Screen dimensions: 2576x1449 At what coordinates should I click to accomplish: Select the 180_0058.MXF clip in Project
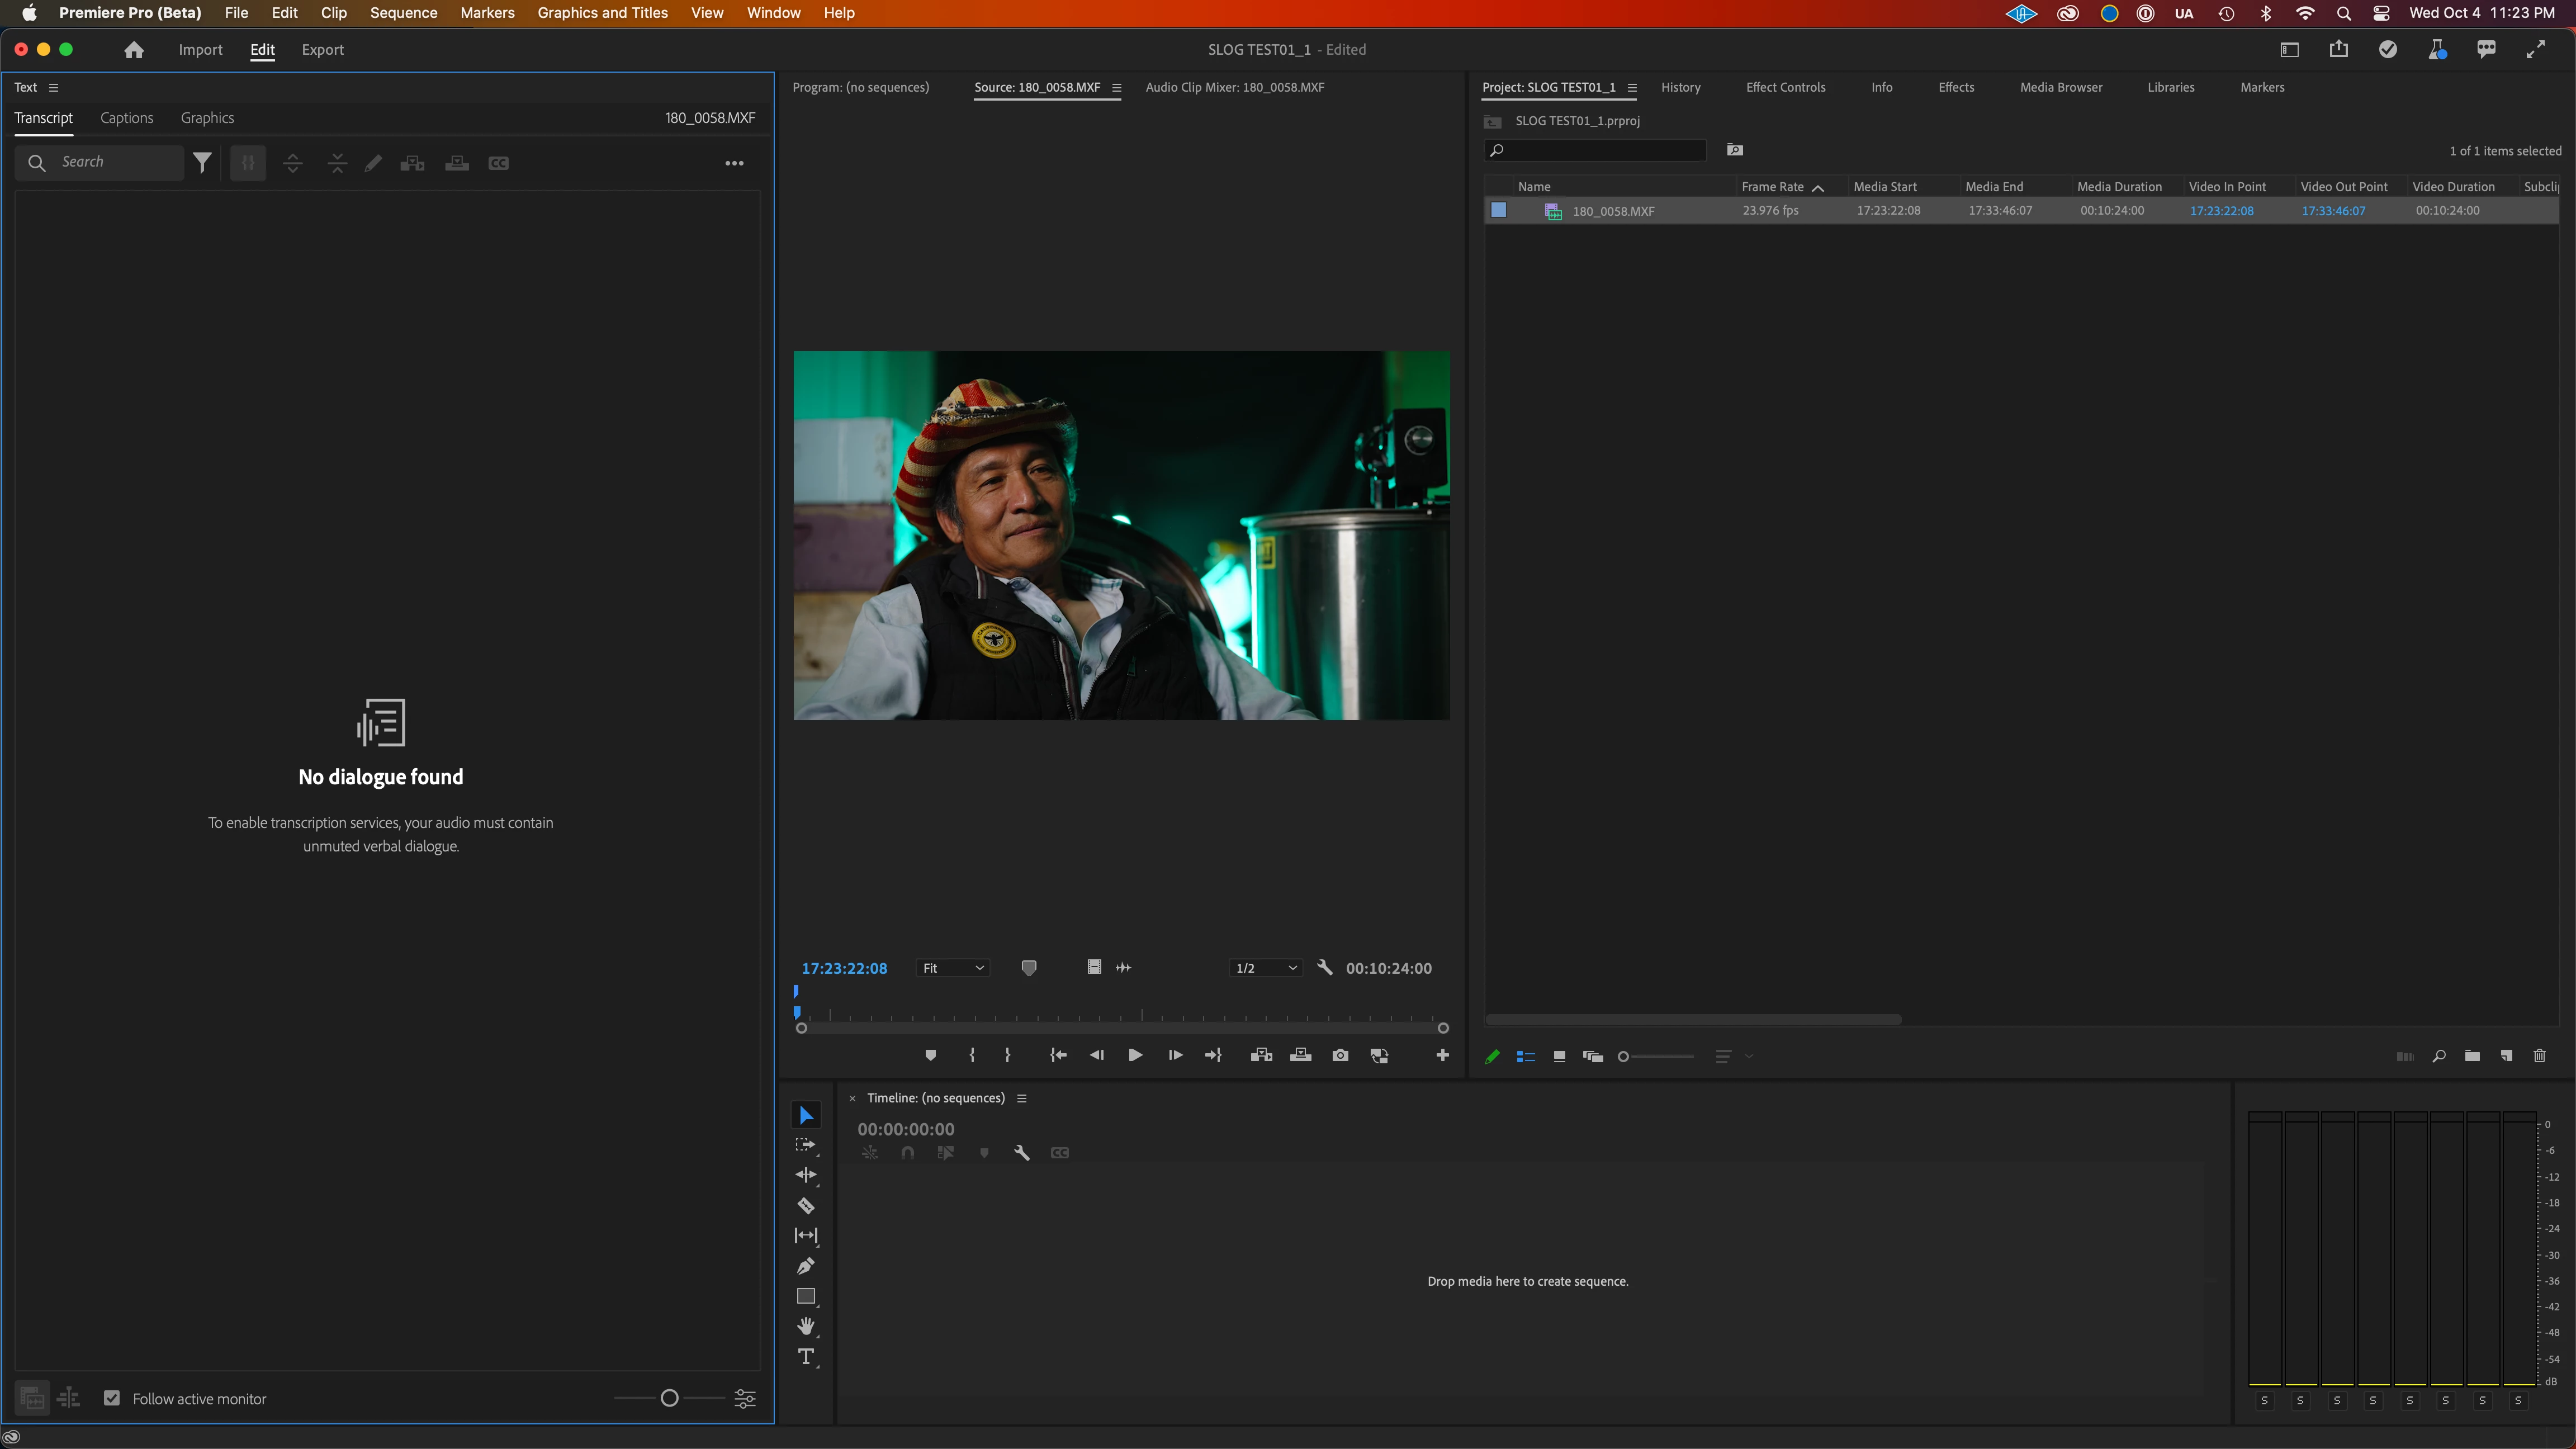[1613, 211]
